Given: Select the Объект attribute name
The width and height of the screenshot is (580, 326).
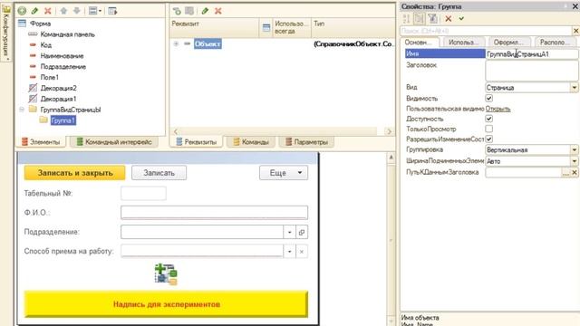Looking at the screenshot, I should pos(208,44).
